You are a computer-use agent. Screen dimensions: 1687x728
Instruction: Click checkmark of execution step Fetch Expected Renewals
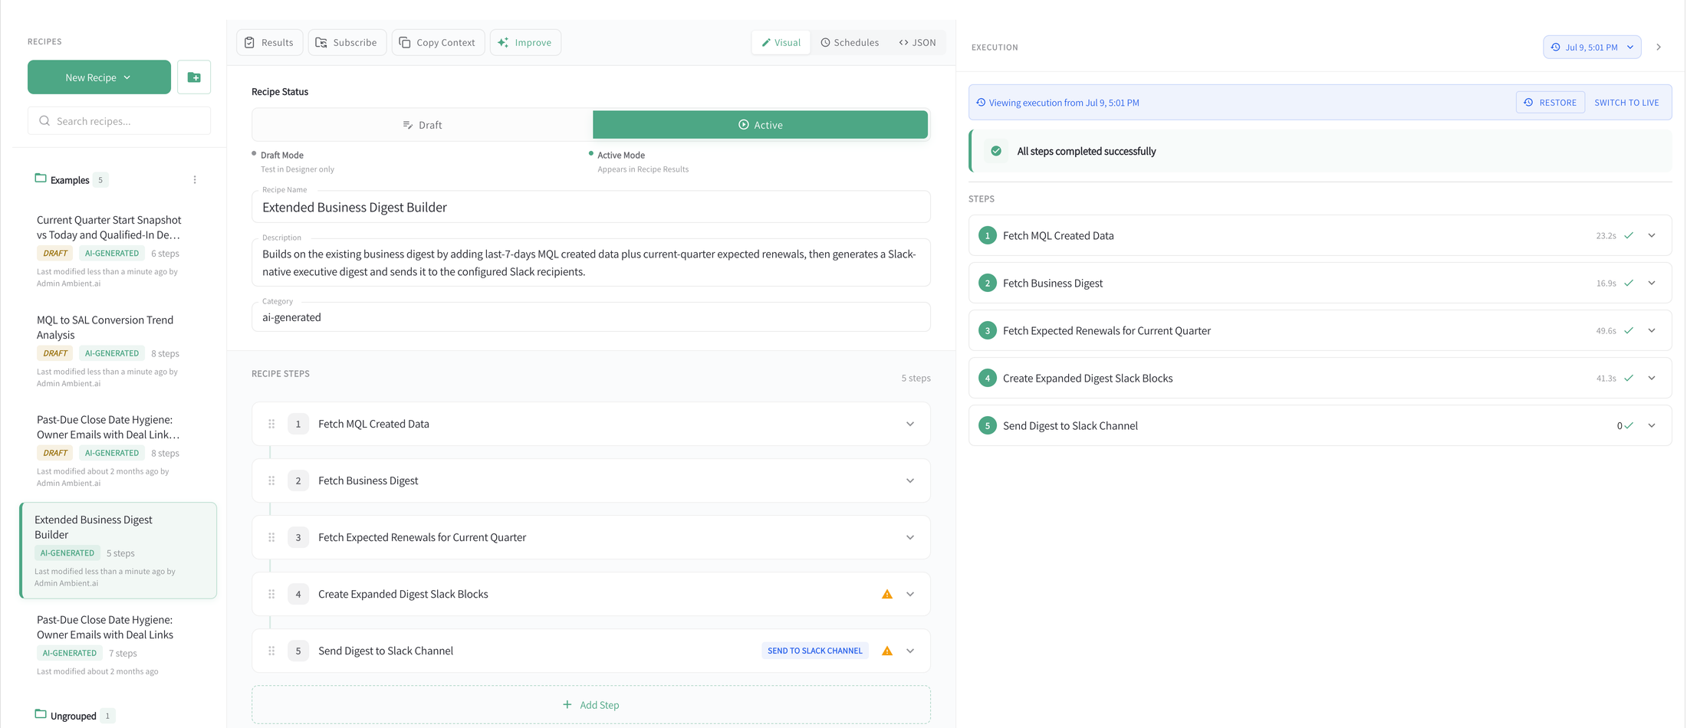1629,330
